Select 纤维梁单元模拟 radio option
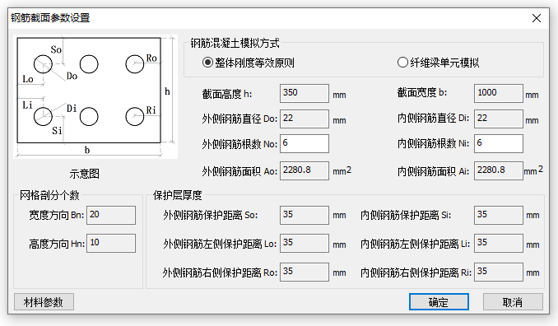The image size is (558, 326). point(438,63)
